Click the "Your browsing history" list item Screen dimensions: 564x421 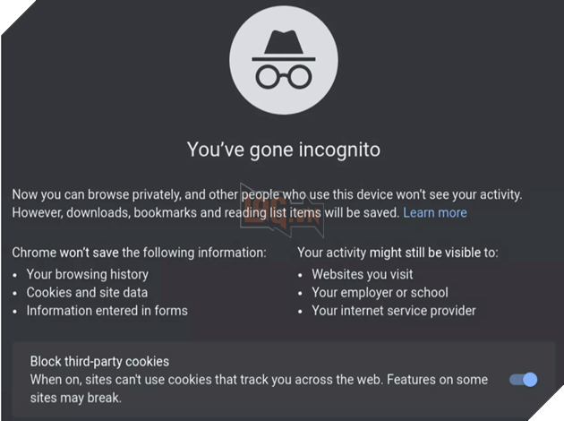pyautogui.click(x=87, y=274)
